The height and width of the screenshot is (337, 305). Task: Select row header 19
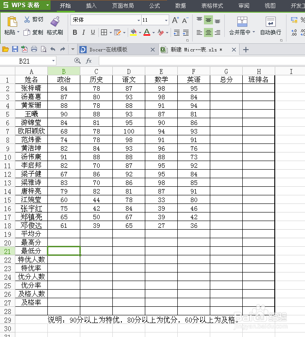point(8,234)
